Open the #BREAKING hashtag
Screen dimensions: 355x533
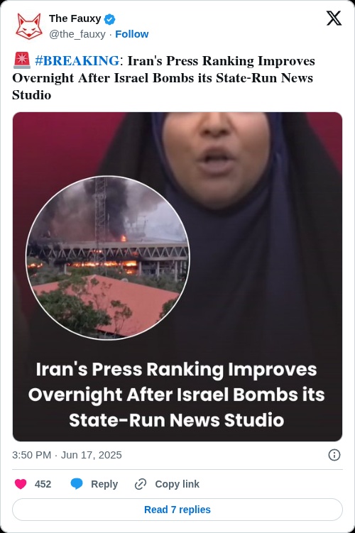click(77, 61)
